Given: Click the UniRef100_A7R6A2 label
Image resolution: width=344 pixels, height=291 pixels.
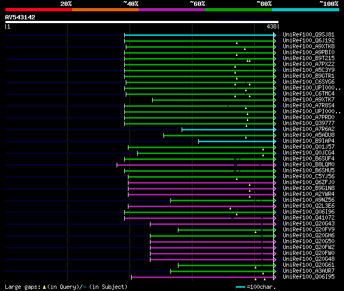Looking at the screenshot, I should click(309, 129).
